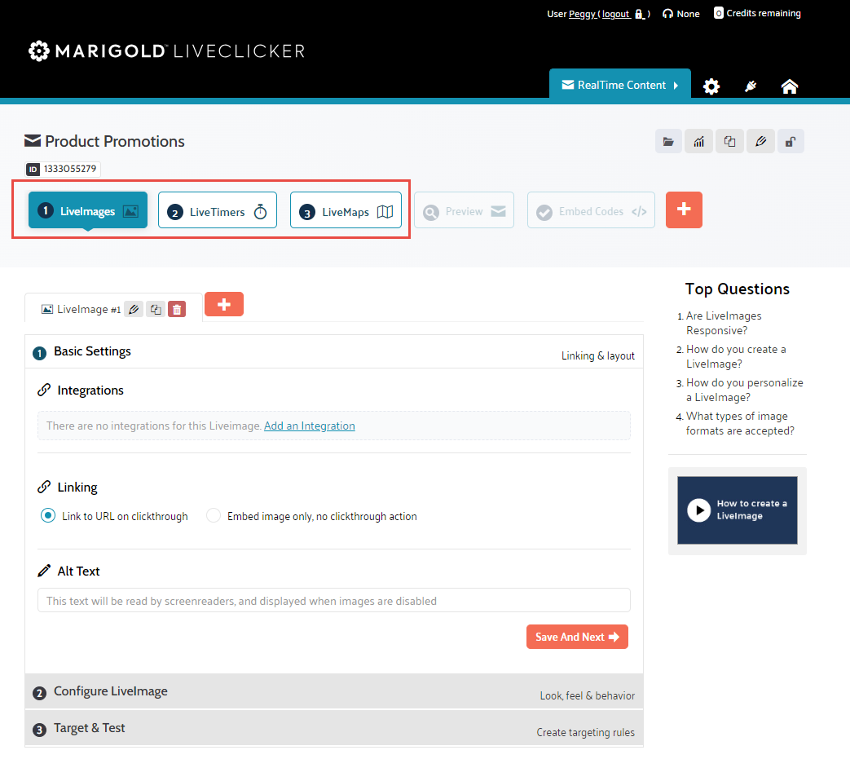This screenshot has height=781, width=850.
Task: Click into the Alt Text field
Action: coord(333,601)
